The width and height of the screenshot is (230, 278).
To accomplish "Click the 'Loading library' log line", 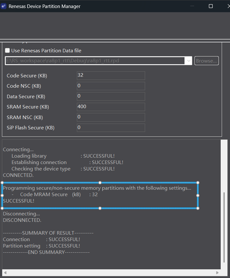I will pyautogui.click(x=63, y=156).
